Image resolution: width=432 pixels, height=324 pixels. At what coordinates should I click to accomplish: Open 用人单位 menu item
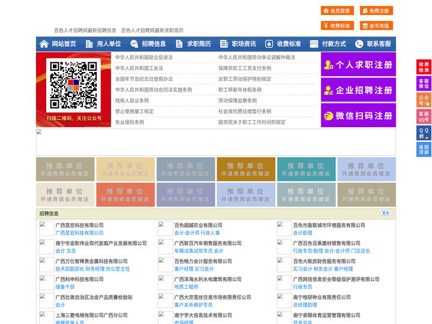[x=109, y=44]
